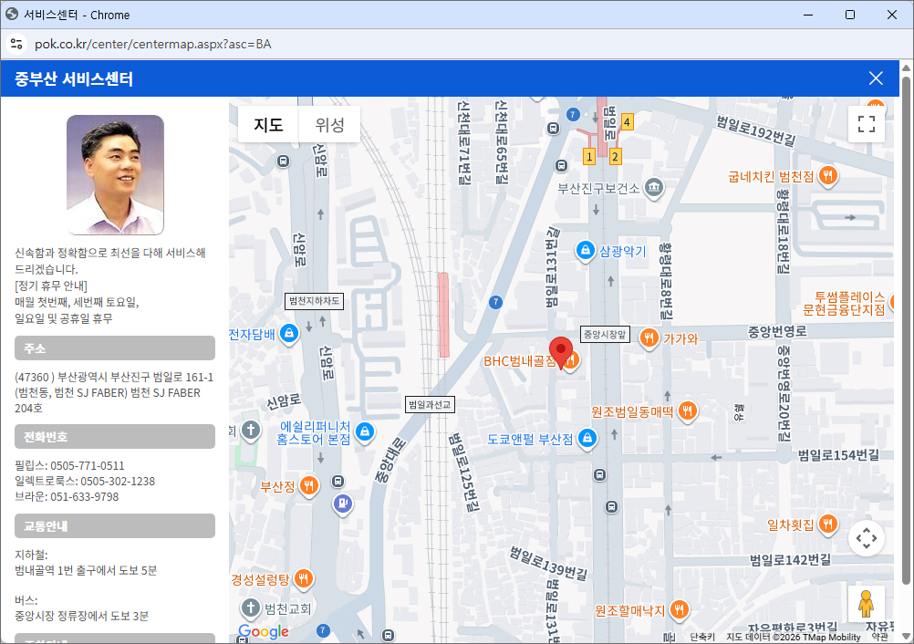Click the 굽네치킨 범천점 restaurant marker
The width and height of the screenshot is (914, 644).
[827, 175]
